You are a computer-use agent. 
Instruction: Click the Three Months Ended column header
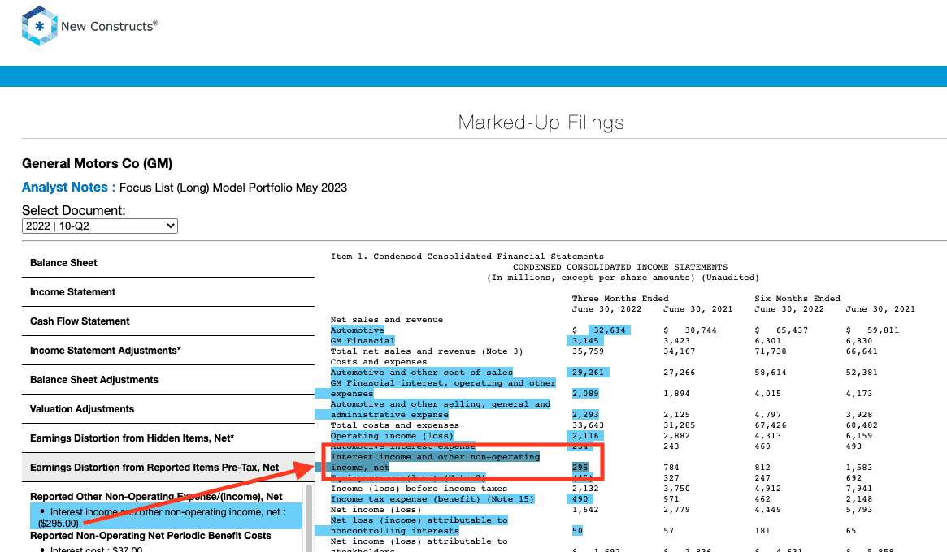point(620,299)
